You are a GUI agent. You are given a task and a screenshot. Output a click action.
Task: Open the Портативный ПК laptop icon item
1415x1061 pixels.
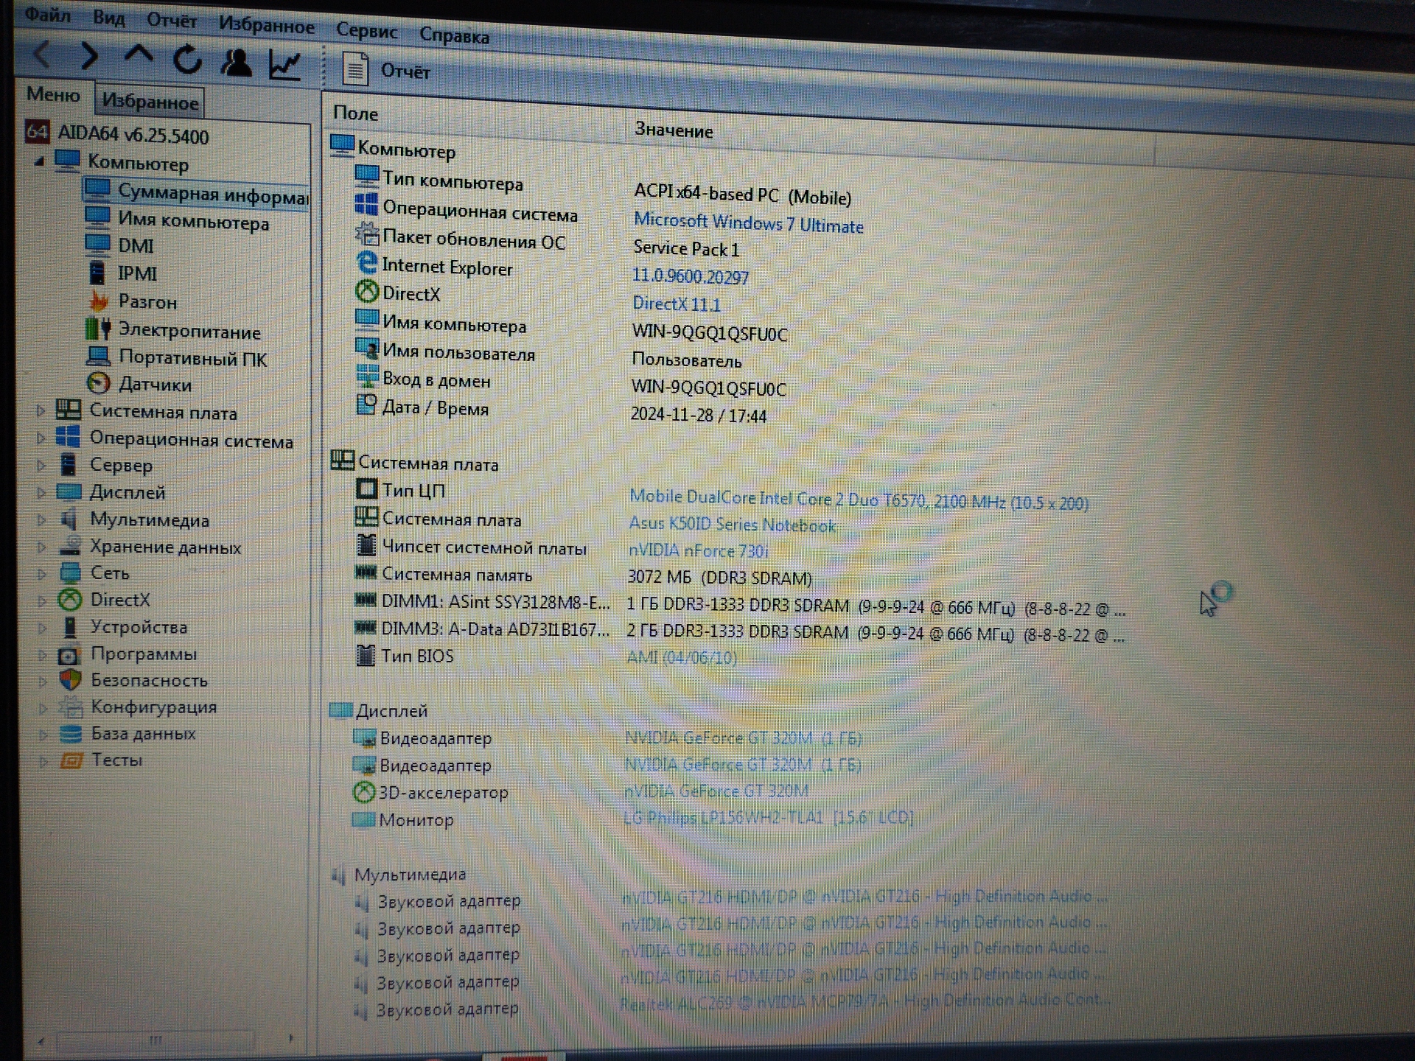pos(99,357)
